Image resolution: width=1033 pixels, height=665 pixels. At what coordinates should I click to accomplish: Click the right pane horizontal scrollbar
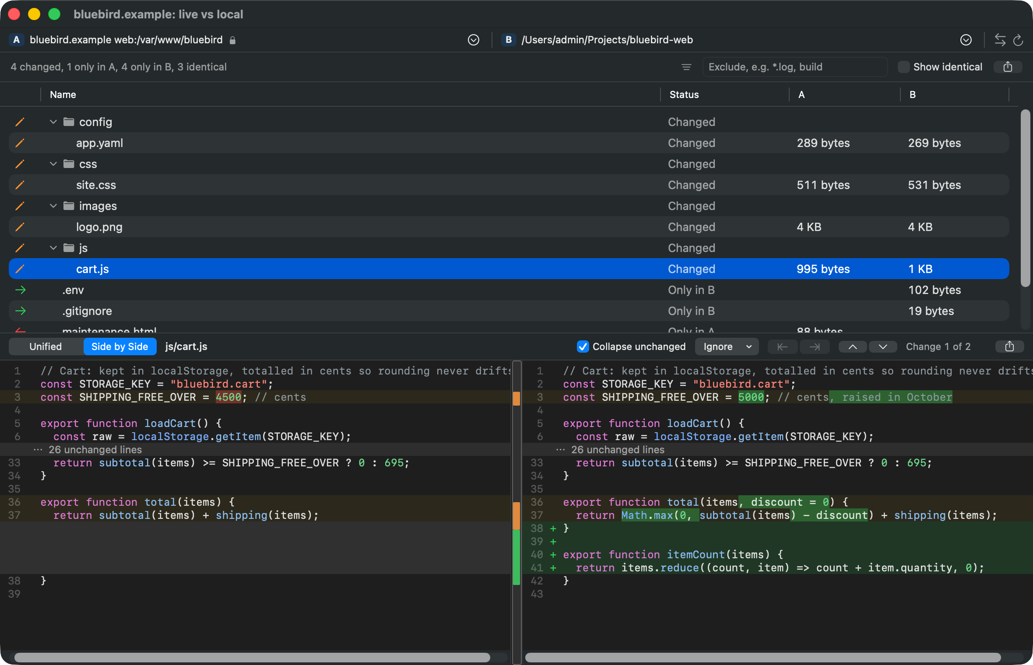(x=763, y=657)
